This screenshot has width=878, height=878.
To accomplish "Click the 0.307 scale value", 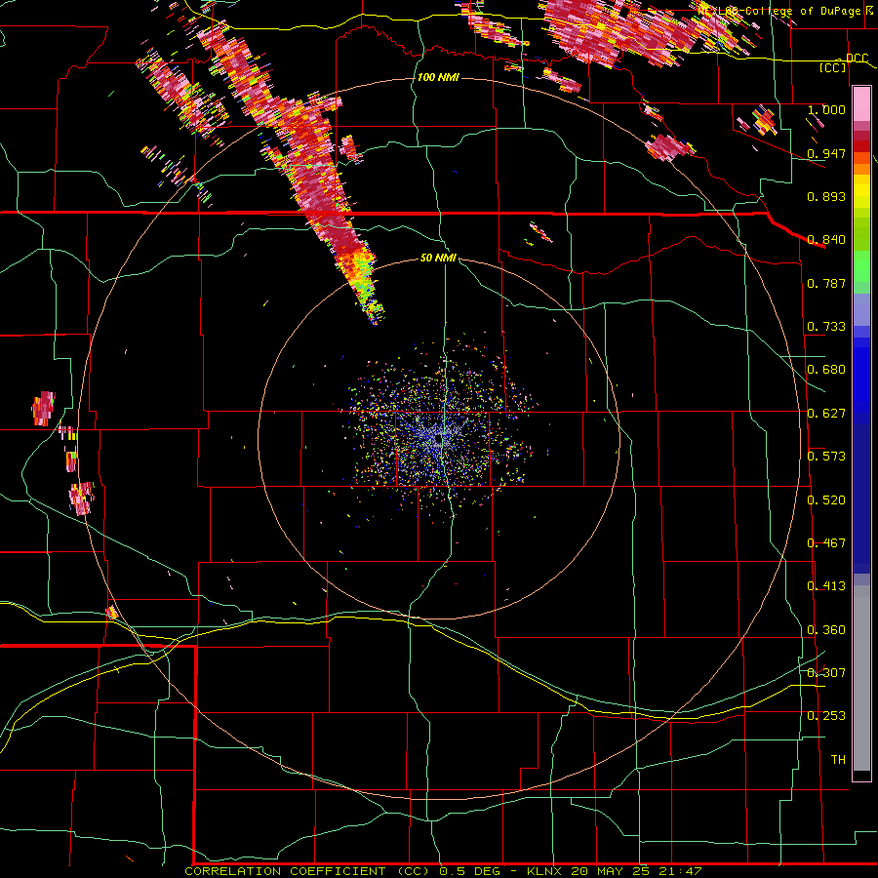I will 826,673.
